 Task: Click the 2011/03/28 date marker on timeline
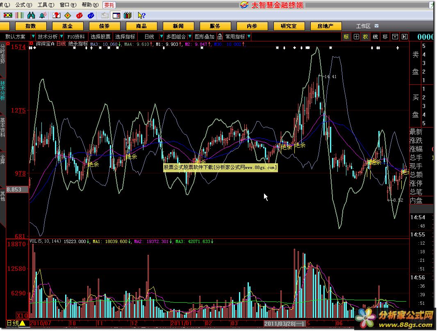[x=284, y=324]
